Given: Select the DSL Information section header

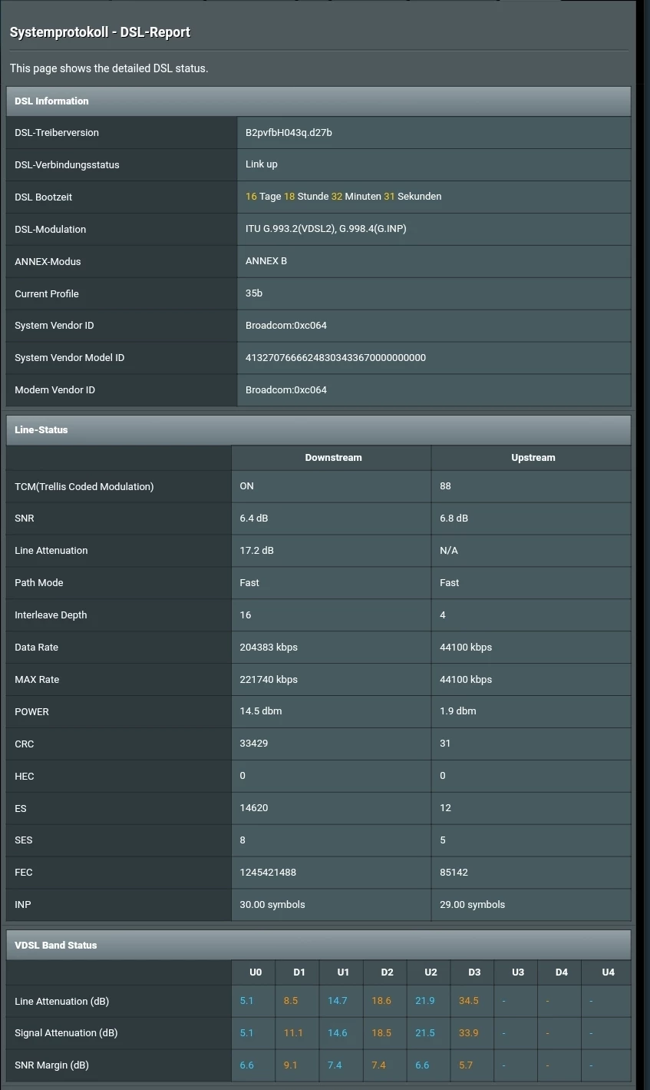Looking at the screenshot, I should 51,101.
